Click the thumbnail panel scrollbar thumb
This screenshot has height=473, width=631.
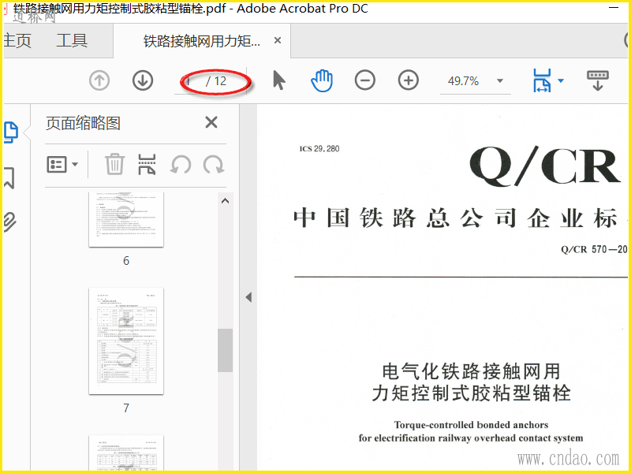coord(226,350)
